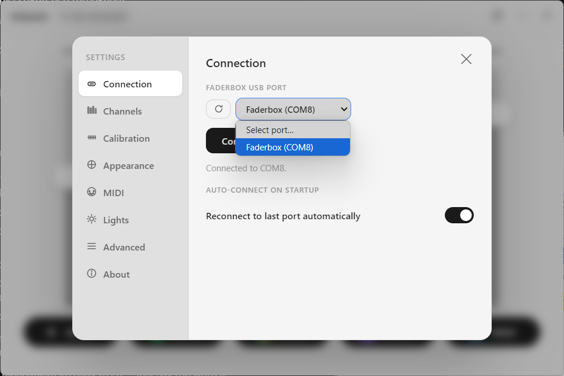Open the Connection settings section
The image size is (564, 376).
coord(131,83)
